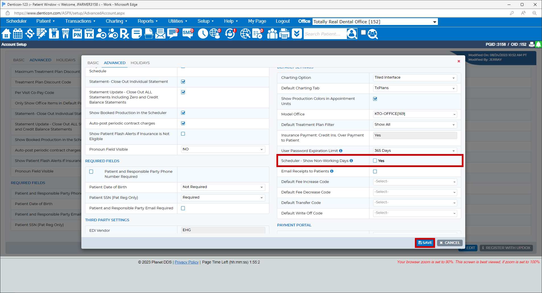Click the double-chevron expand toolbar icon
This screenshot has height=293, width=542.
point(297,34)
